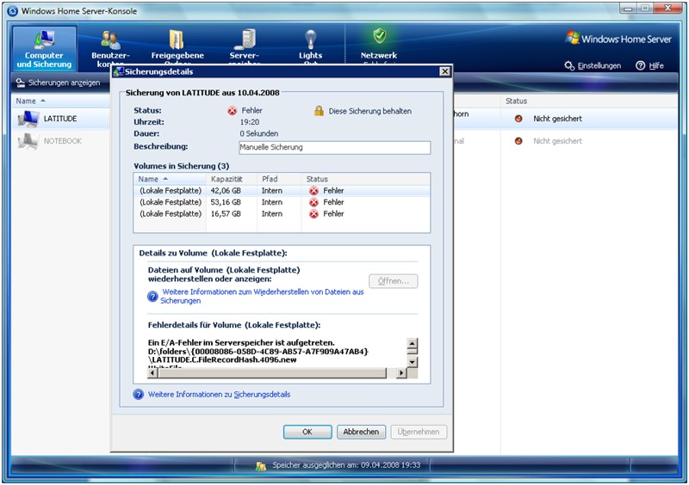Open Weitere Informationen zu Sicherungsdetails link
Screen dimensions: 689x485
tap(219, 395)
